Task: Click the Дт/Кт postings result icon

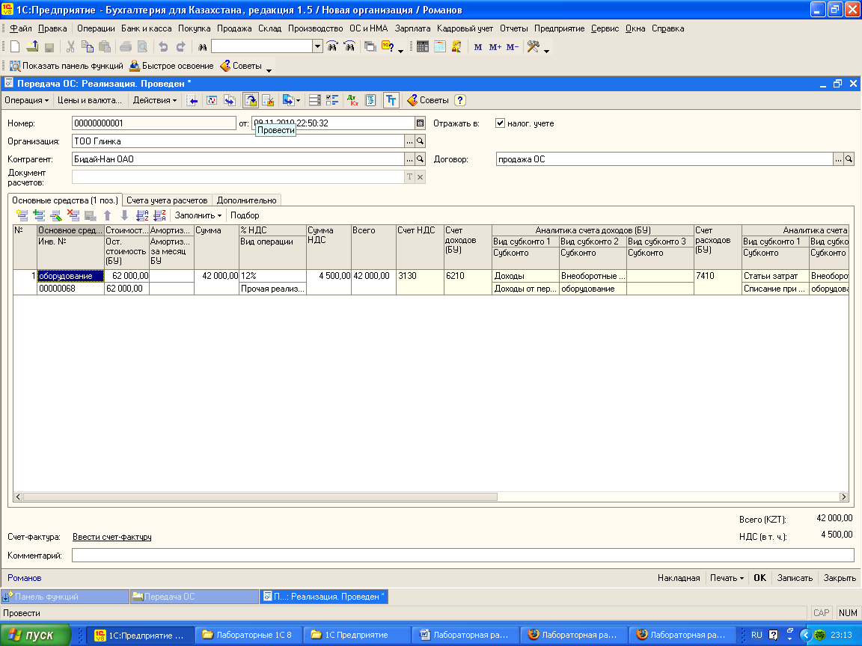Action: tap(352, 100)
